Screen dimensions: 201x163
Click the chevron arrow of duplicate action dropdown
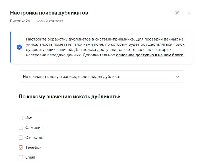point(177,77)
